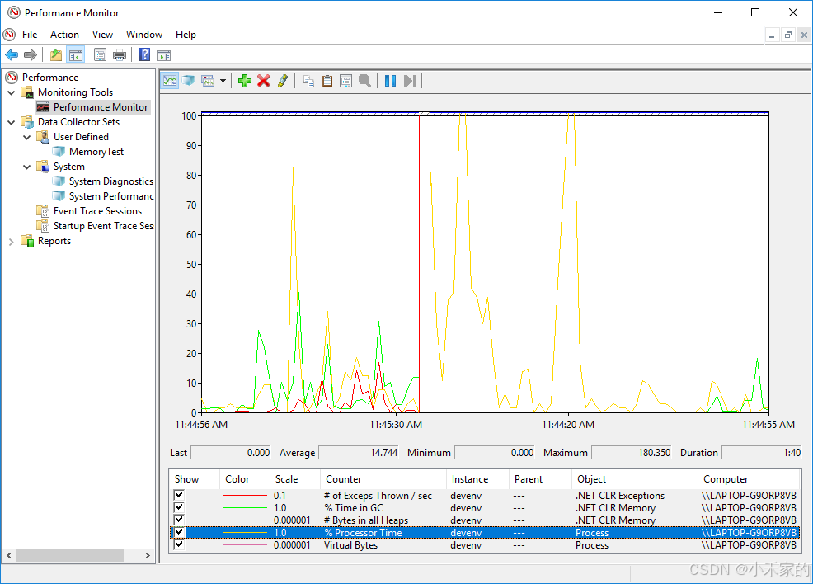813x584 pixels.
Task: Click the Forward arrow in main toolbar
Action: [31, 54]
